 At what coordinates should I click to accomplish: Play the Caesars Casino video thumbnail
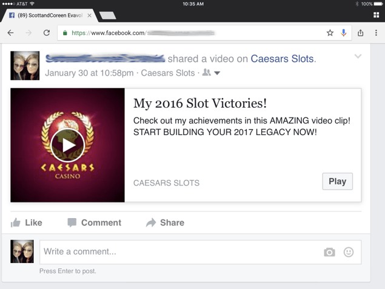[x=67, y=145]
